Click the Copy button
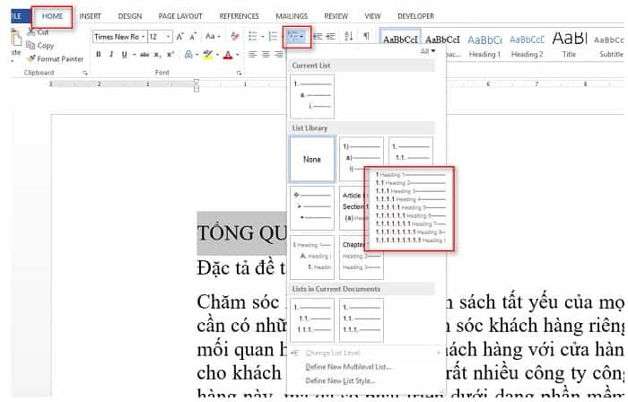 (x=45, y=45)
